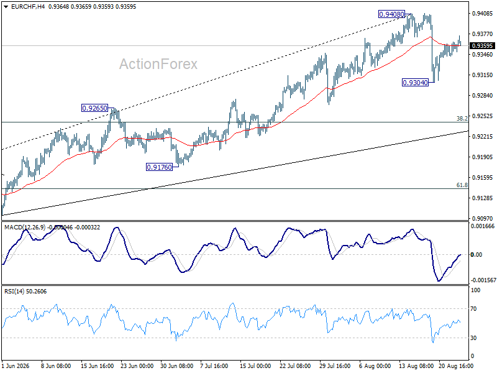This screenshot has width=497, height=373.
Task: Select the MACD(12,26,9) indicator title
Action: click(x=25, y=228)
